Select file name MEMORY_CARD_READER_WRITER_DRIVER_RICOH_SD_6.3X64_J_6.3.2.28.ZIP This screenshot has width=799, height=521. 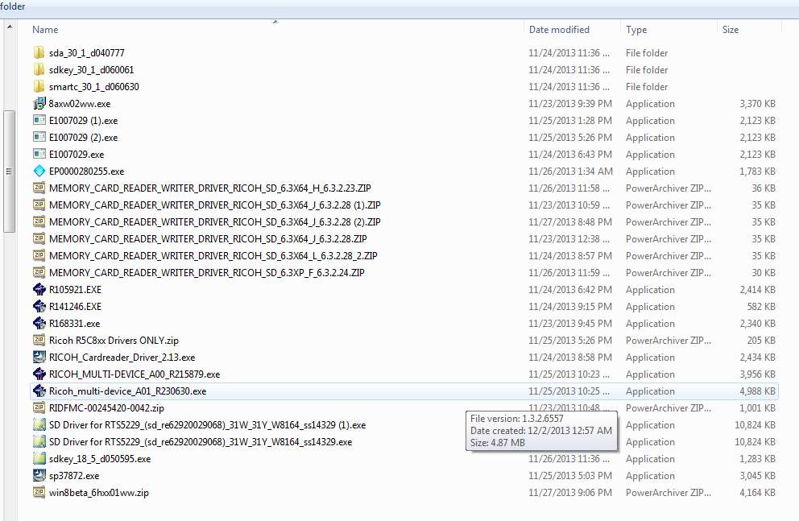(208, 238)
